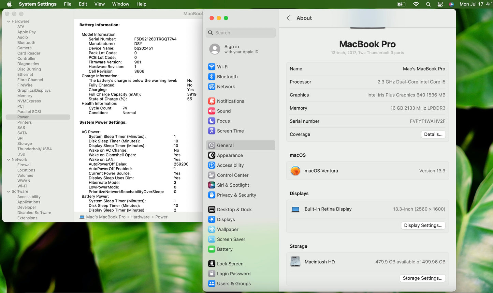The width and height of the screenshot is (493, 293).
Task: Open Storage Settings... button
Action: (x=422, y=278)
